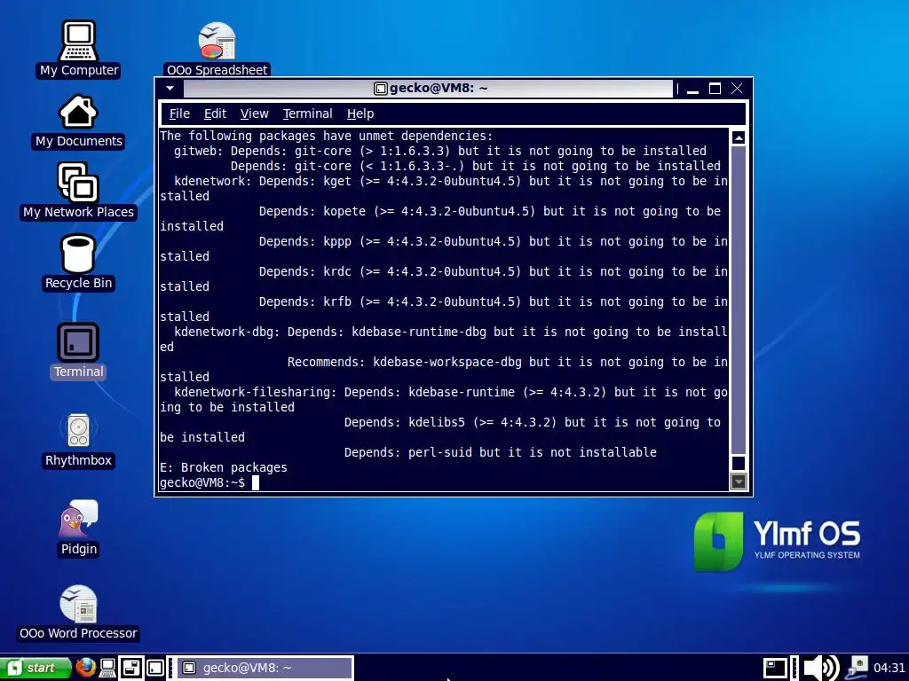Screen dimensions: 909x681
Task: Open the terminal window menu arrow
Action: [x=170, y=88]
